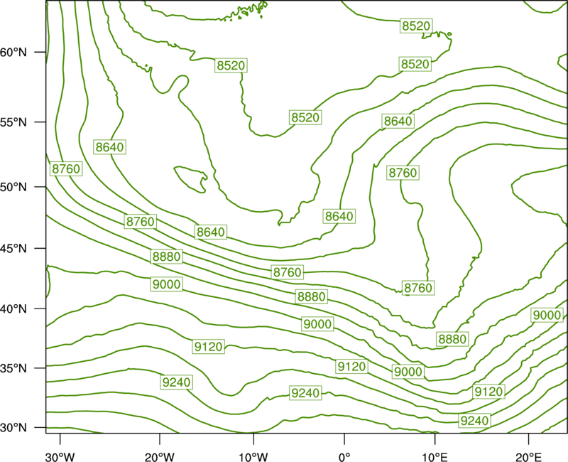Select the 10°W longitude axis label

pyautogui.click(x=253, y=457)
